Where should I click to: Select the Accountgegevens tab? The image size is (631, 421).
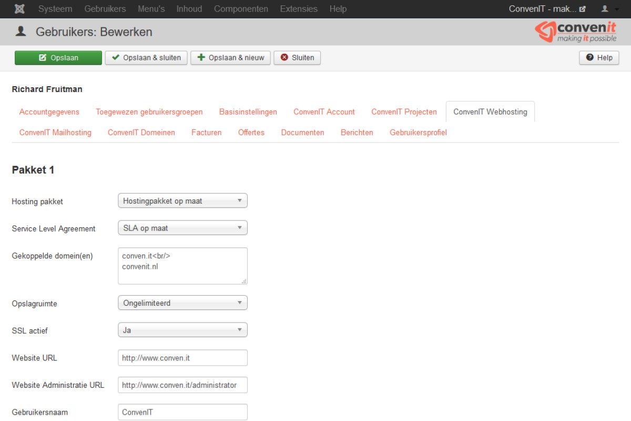(x=49, y=112)
